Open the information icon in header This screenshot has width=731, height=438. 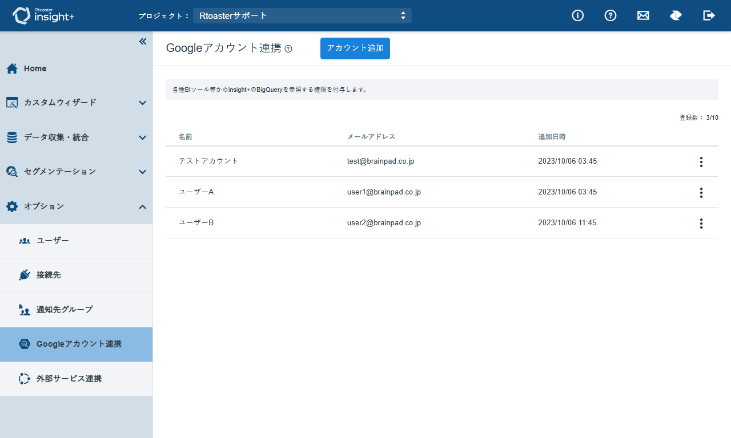pos(578,15)
